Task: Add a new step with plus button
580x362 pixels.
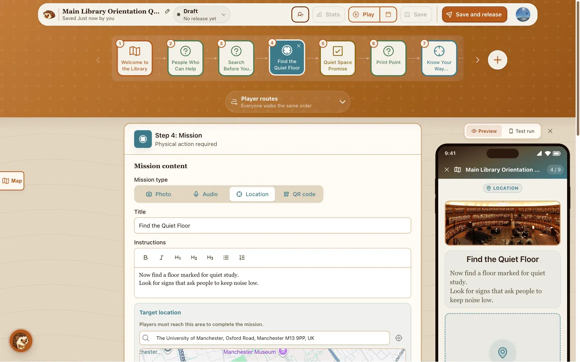Action: (x=497, y=60)
